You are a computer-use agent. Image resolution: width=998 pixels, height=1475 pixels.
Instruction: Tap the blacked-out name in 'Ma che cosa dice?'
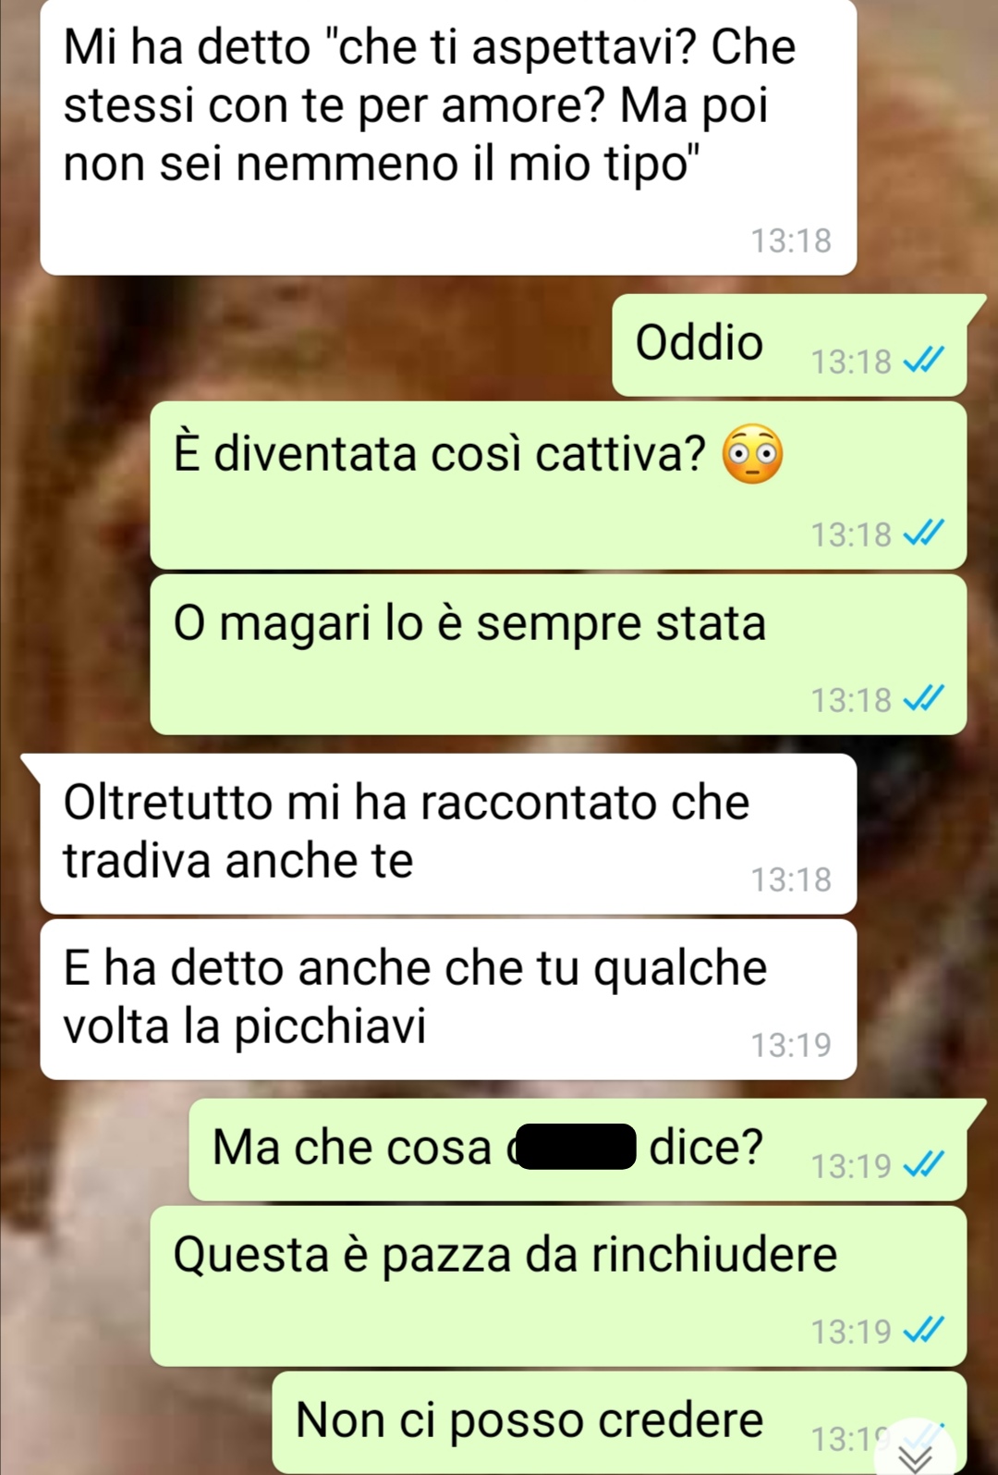pyautogui.click(x=576, y=1147)
